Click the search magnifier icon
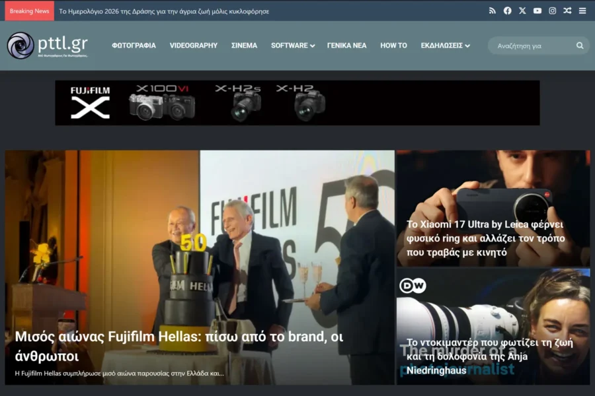Viewport: 595px width, 396px height. tap(580, 46)
